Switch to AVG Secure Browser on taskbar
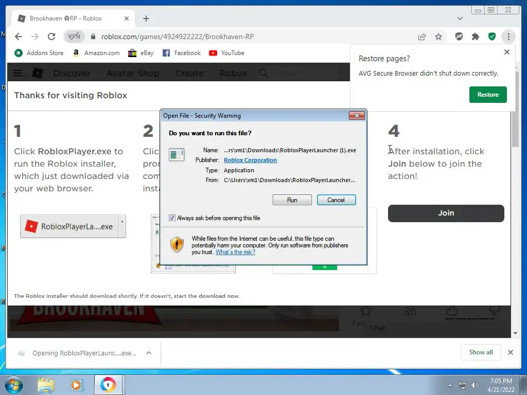Screen dimensions: 527x395 click(108, 385)
